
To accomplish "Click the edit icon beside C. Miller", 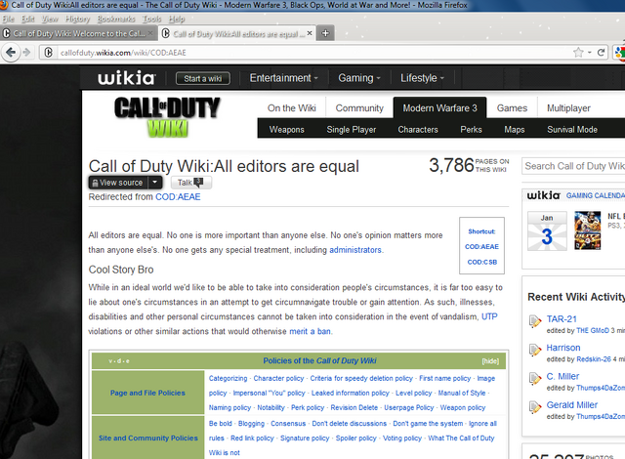I will coord(534,379).
